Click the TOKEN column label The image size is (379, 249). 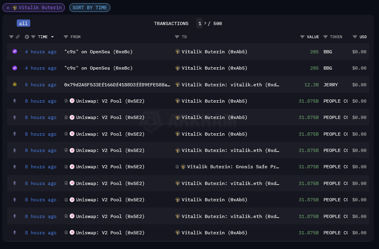point(336,37)
